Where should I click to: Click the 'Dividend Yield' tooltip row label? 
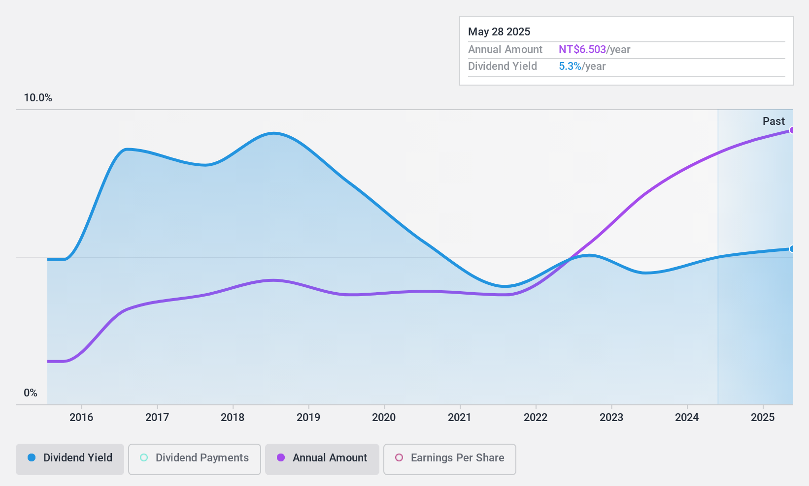(503, 66)
